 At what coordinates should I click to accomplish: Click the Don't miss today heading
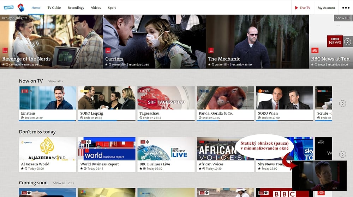(x=37, y=132)
